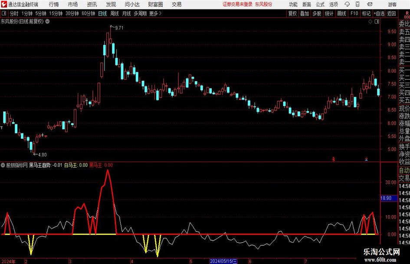Open the 功能 menu

(x=293, y=4)
